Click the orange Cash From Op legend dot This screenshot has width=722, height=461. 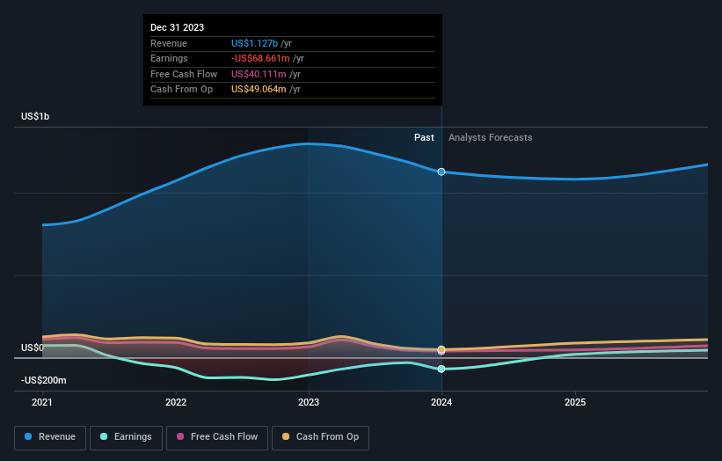[x=286, y=436]
